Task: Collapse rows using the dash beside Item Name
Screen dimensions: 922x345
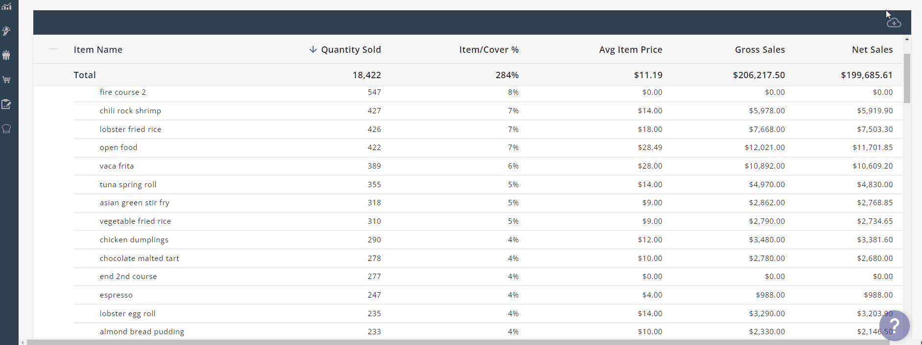Action: (x=53, y=49)
